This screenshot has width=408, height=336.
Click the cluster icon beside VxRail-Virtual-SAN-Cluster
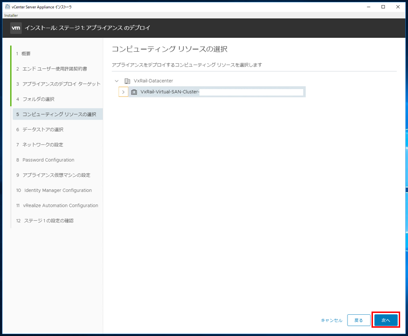[134, 91]
